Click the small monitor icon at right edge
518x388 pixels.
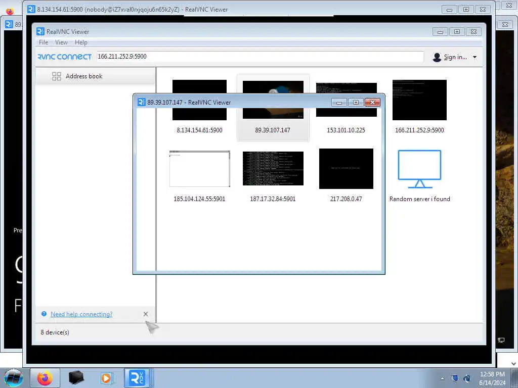click(501, 340)
